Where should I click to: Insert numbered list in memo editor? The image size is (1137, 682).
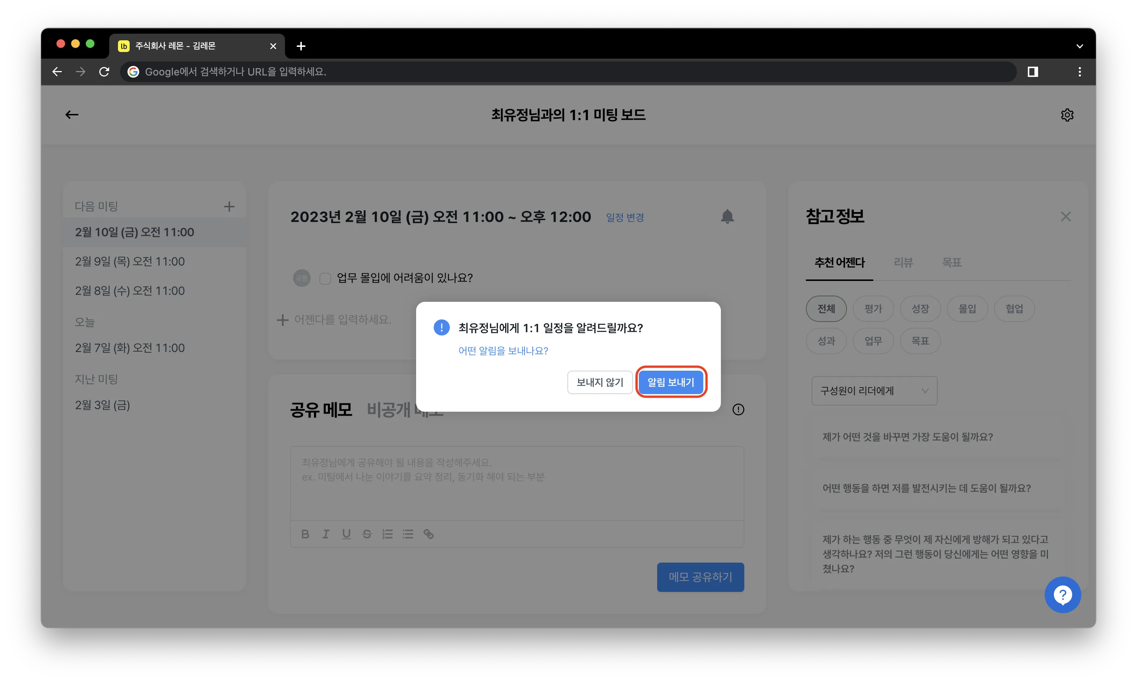(388, 534)
